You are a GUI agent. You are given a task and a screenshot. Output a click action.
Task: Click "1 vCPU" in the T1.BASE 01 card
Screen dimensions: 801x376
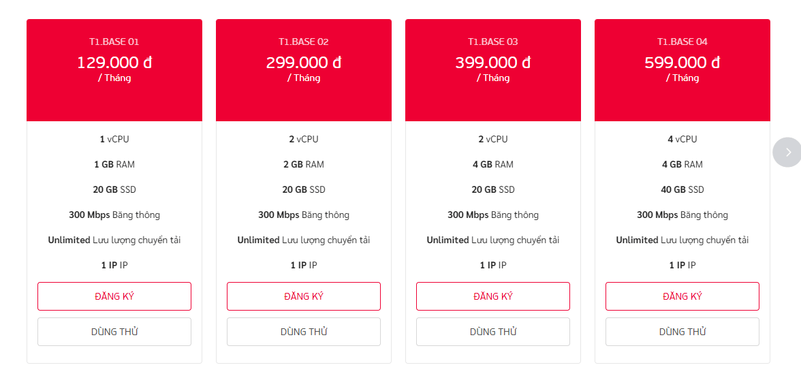pos(114,139)
